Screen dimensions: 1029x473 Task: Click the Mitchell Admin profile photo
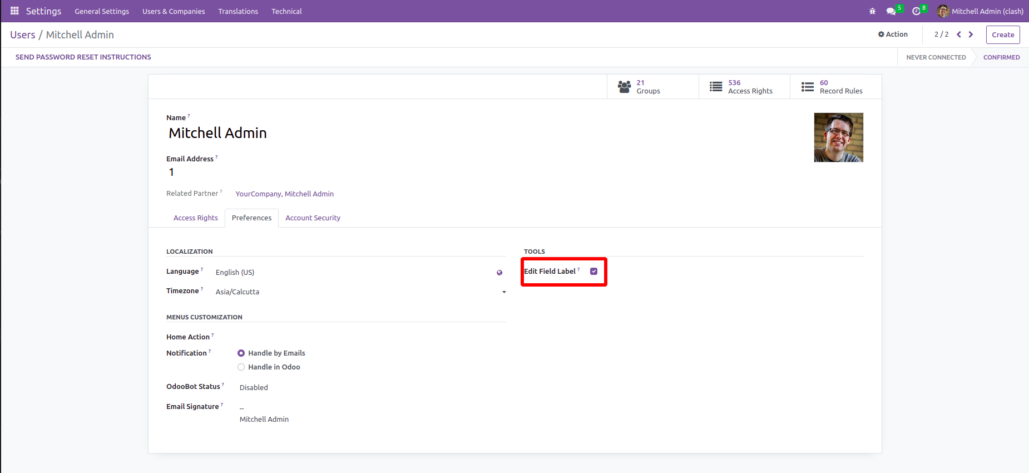(x=839, y=137)
